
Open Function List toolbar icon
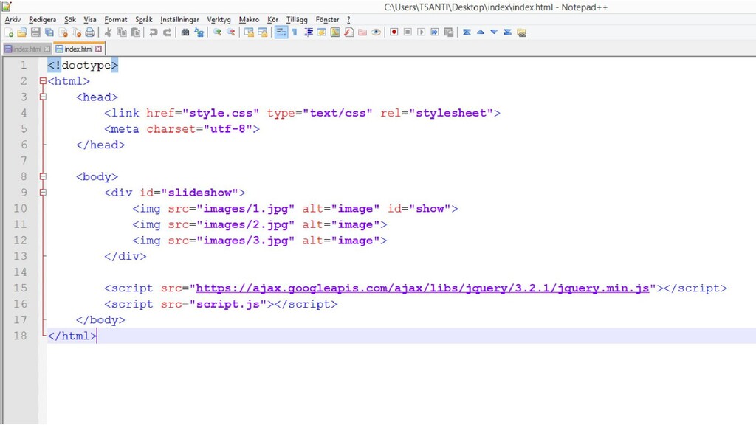coord(348,32)
